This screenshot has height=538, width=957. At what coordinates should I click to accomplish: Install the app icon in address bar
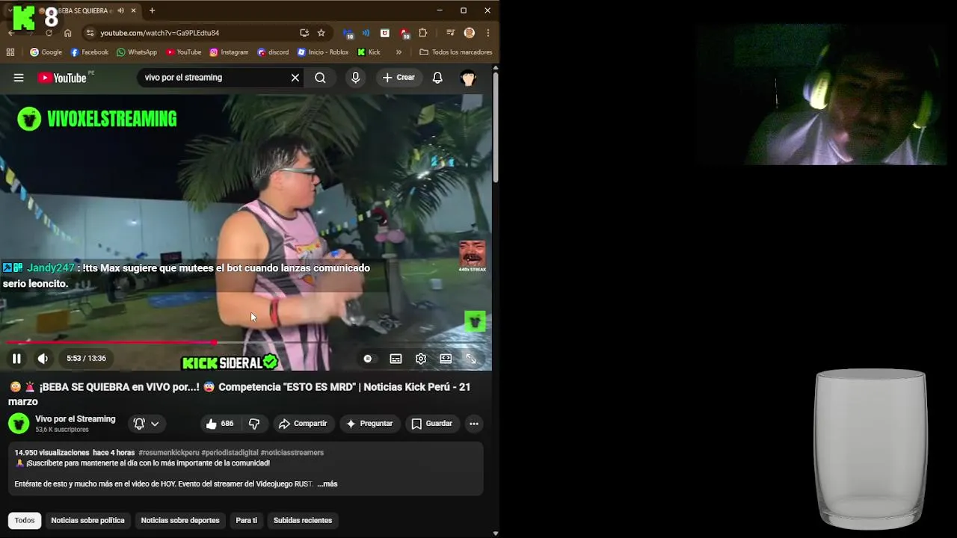point(304,33)
